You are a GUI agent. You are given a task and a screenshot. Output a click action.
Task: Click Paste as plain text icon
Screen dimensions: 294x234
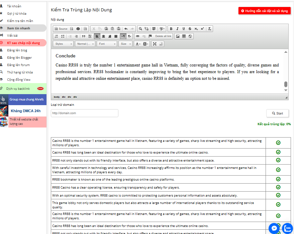[112, 29]
